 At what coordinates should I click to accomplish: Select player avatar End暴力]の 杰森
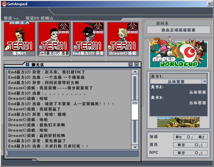pyautogui.click(x=54, y=36)
